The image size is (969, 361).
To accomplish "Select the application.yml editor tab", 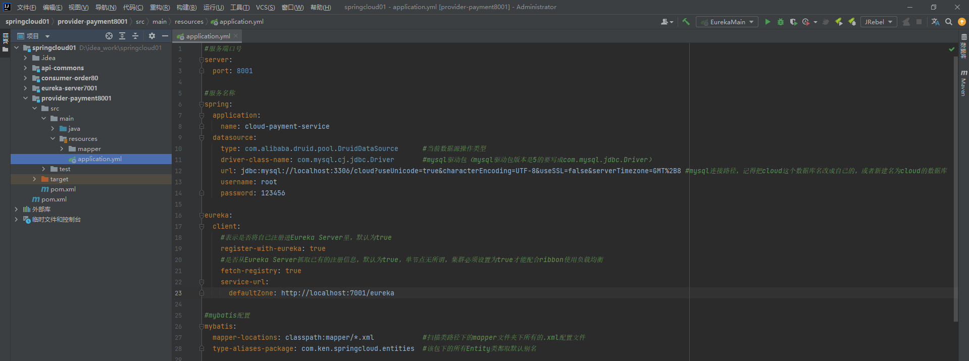I will 207,36.
